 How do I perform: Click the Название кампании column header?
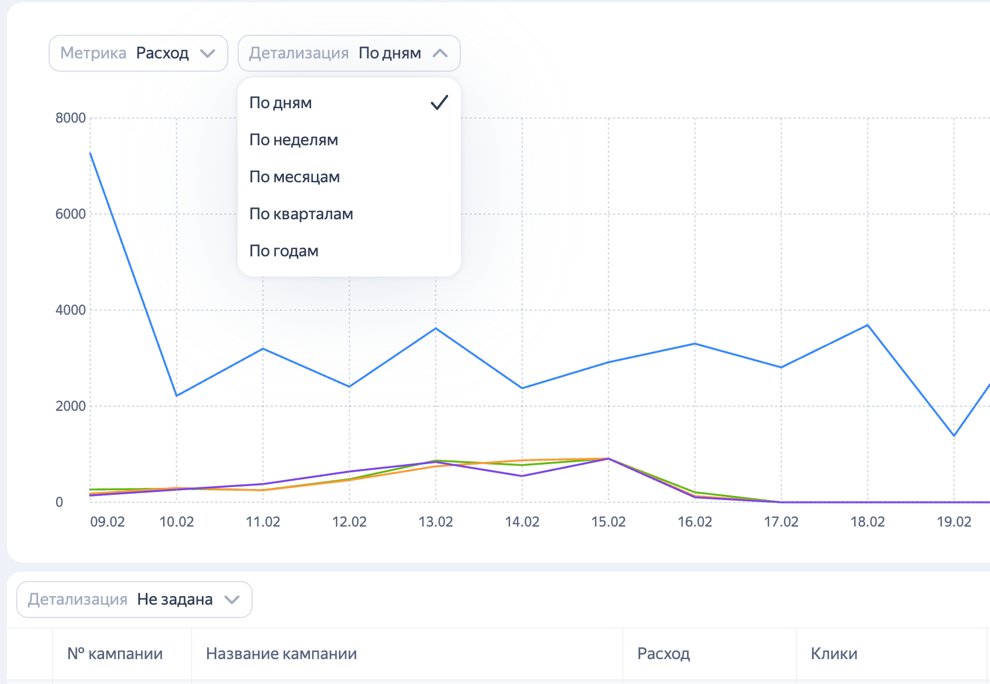(281, 654)
